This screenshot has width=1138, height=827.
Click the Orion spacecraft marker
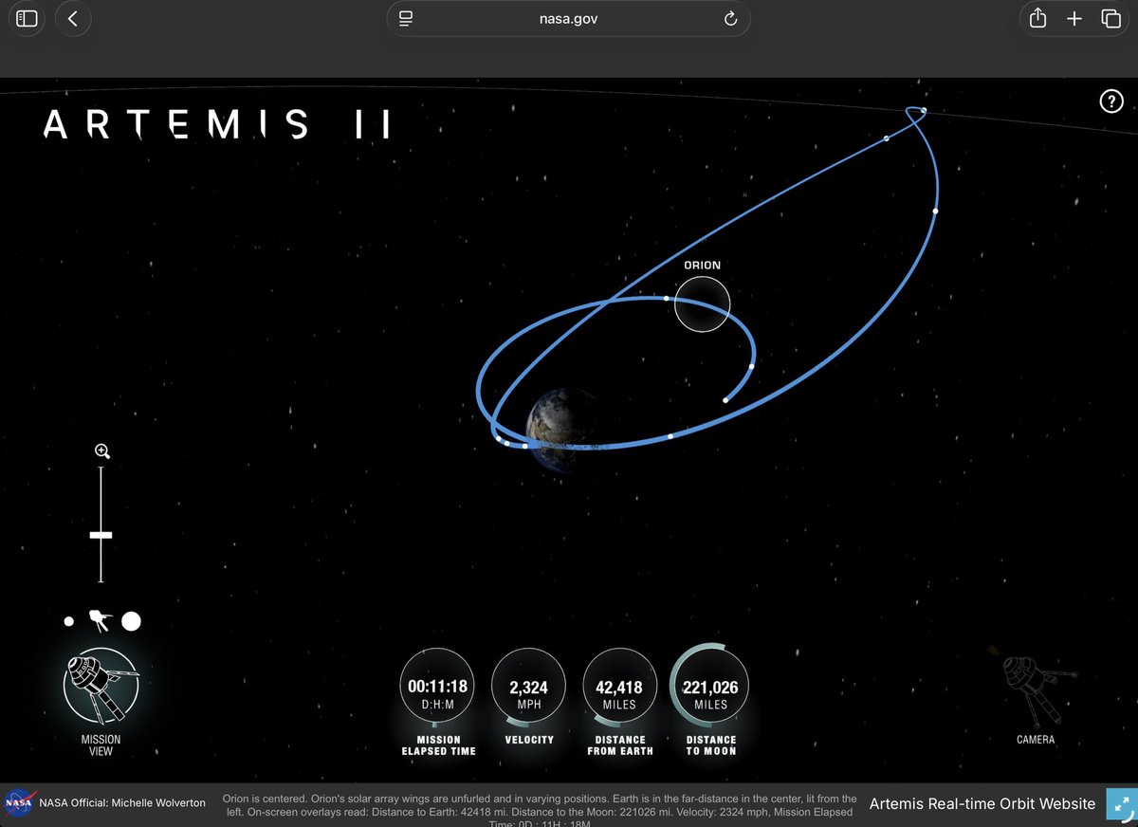coord(703,304)
